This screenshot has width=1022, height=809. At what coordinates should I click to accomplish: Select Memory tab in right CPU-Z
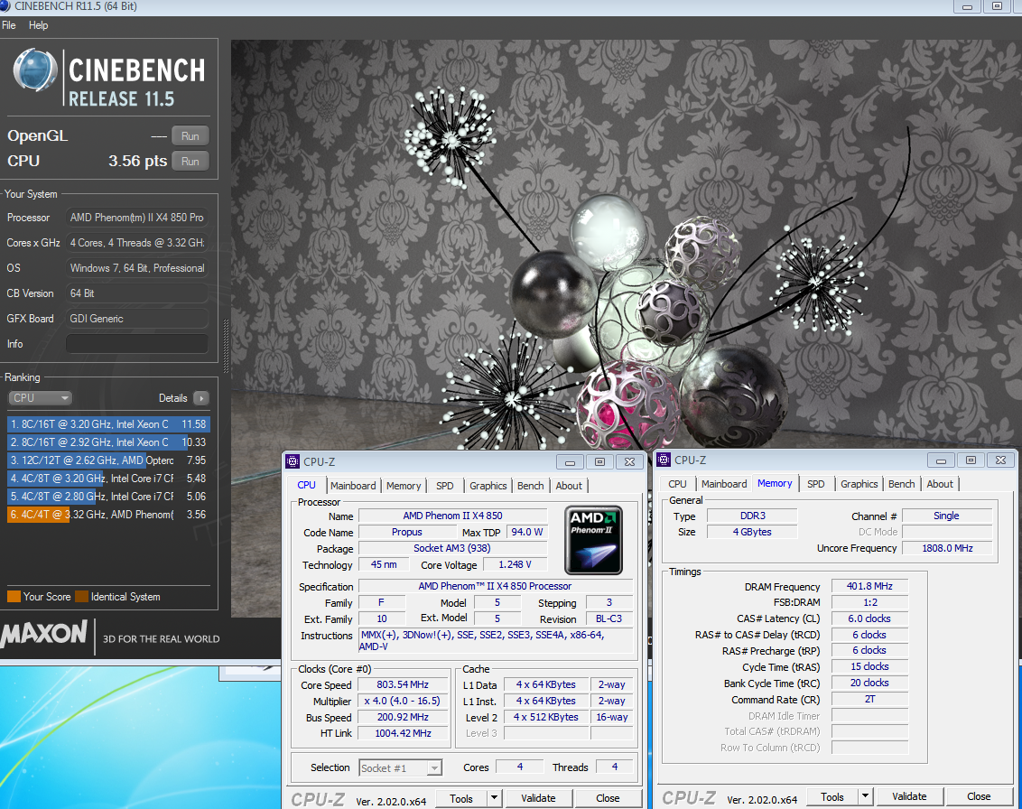tap(775, 483)
